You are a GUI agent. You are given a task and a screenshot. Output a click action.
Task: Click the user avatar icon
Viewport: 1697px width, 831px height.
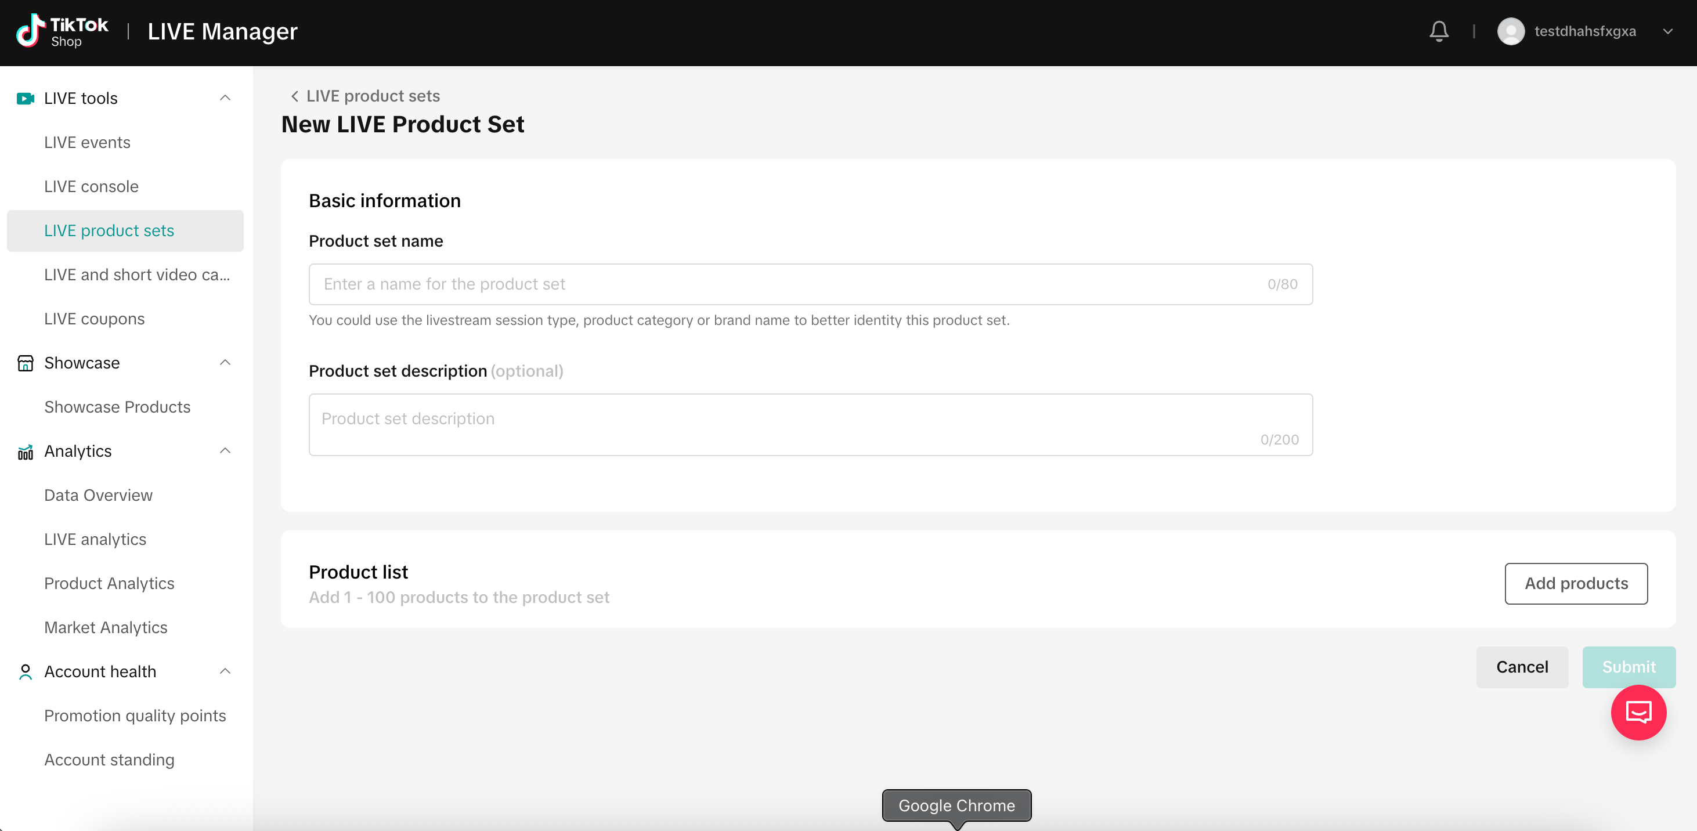tap(1511, 31)
